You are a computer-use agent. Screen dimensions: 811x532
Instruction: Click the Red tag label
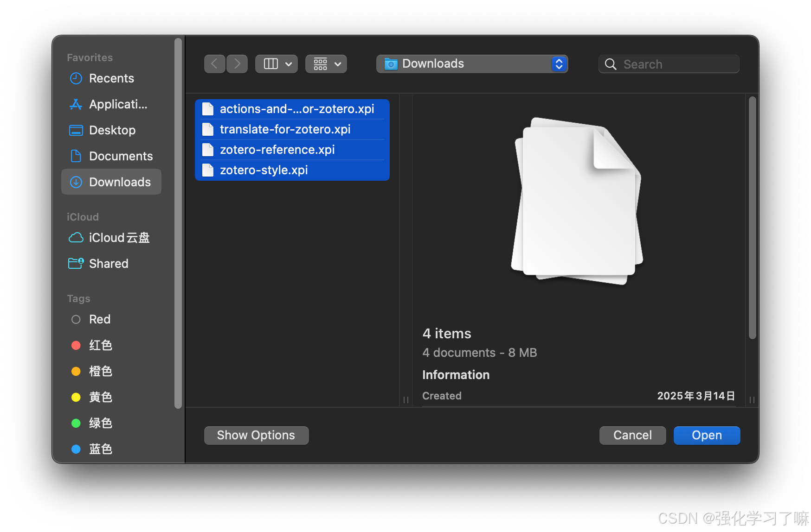pyautogui.click(x=100, y=319)
